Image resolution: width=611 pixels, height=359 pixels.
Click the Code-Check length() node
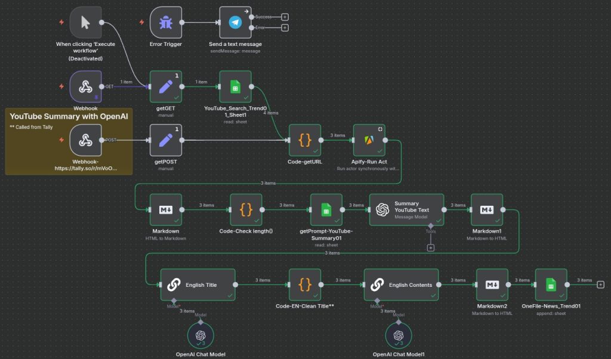pos(246,209)
